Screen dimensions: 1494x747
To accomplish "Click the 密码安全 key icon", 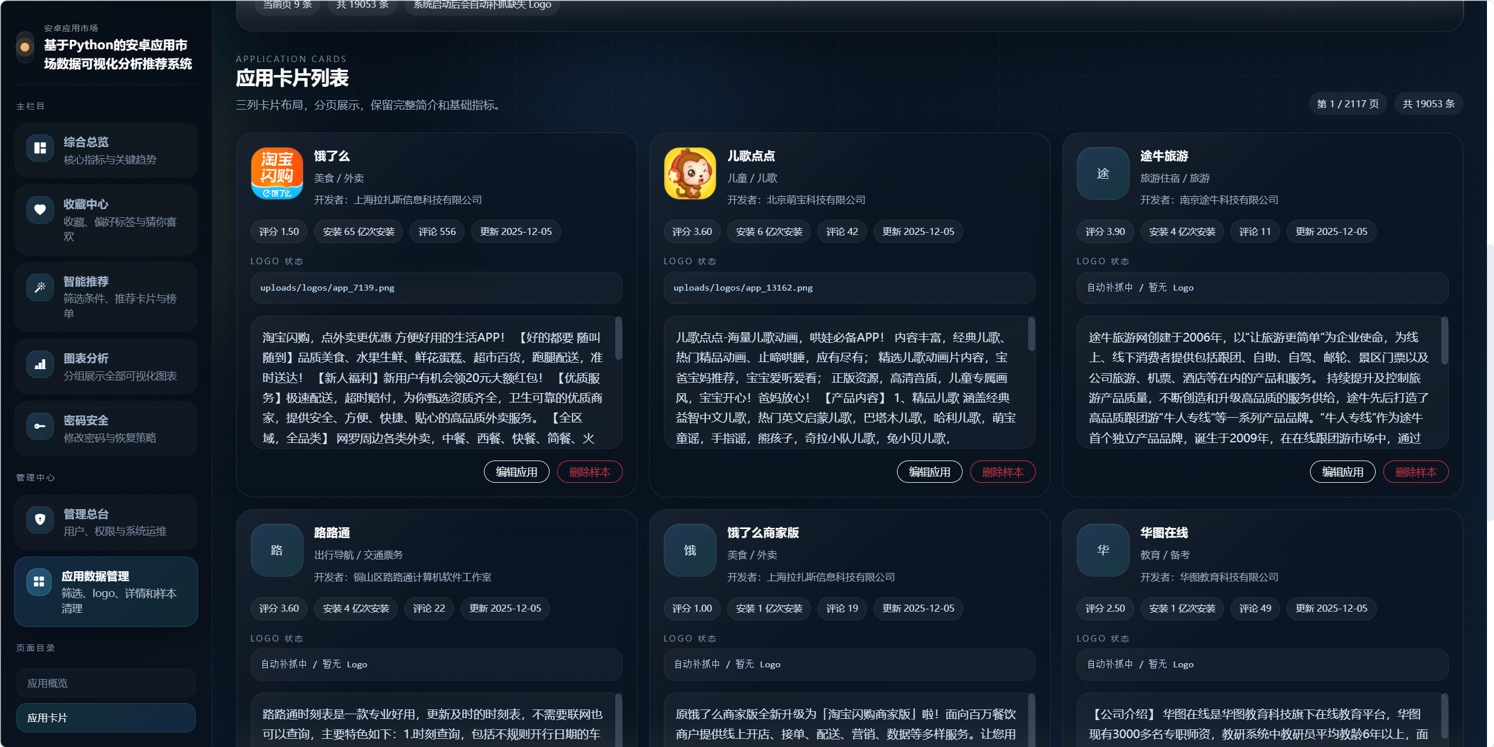I will point(40,426).
